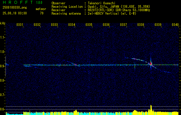The image size is (181, 115).
Task: Click time marker 0331
Action: [x=20, y=24]
